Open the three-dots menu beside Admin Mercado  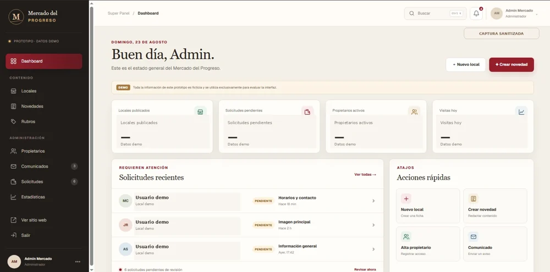pos(78,262)
